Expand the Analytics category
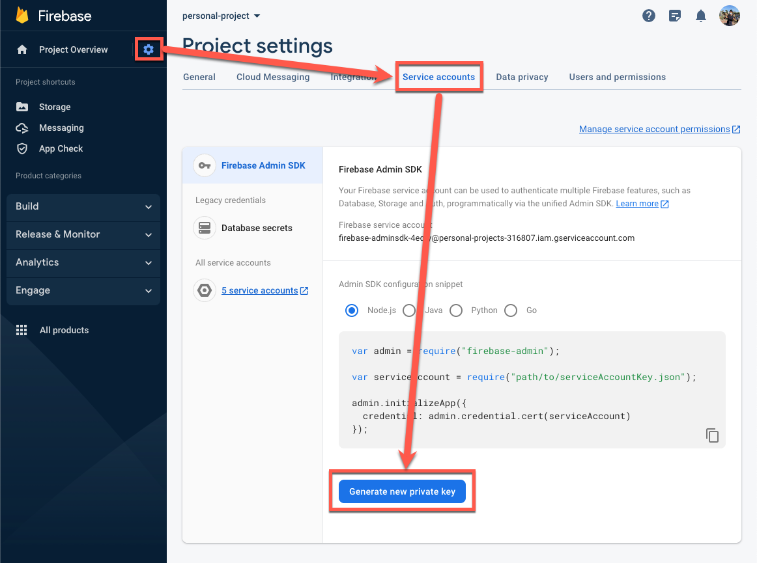This screenshot has height=563, width=757. click(83, 263)
